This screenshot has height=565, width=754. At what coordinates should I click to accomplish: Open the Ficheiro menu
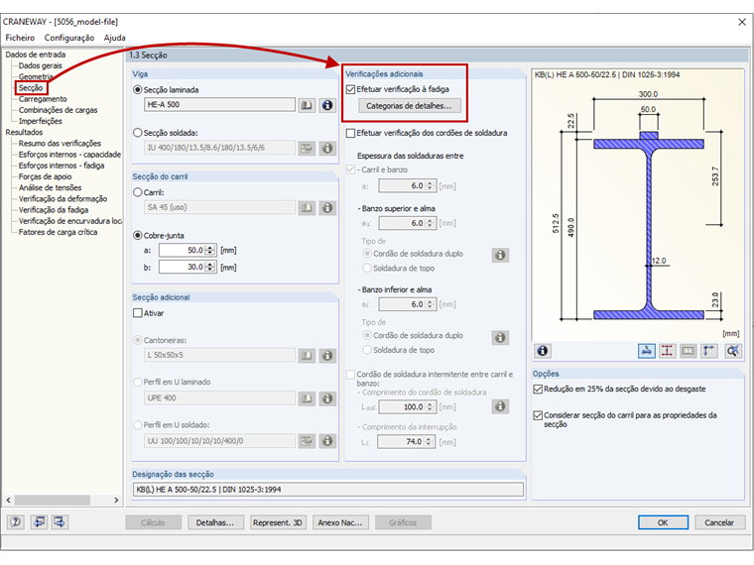(20, 38)
